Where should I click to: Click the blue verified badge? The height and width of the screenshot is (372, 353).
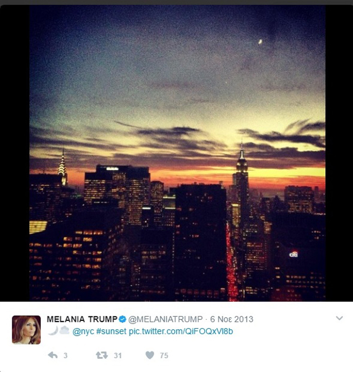[x=123, y=319]
